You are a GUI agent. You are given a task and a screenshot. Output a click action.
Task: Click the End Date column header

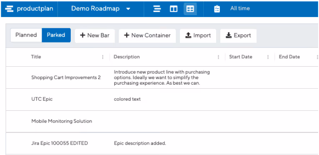[289, 57]
